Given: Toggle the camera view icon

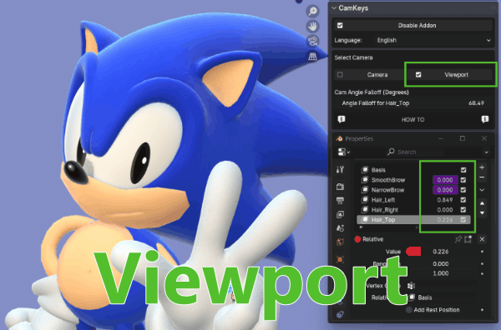Looking at the screenshot, I should [312, 41].
